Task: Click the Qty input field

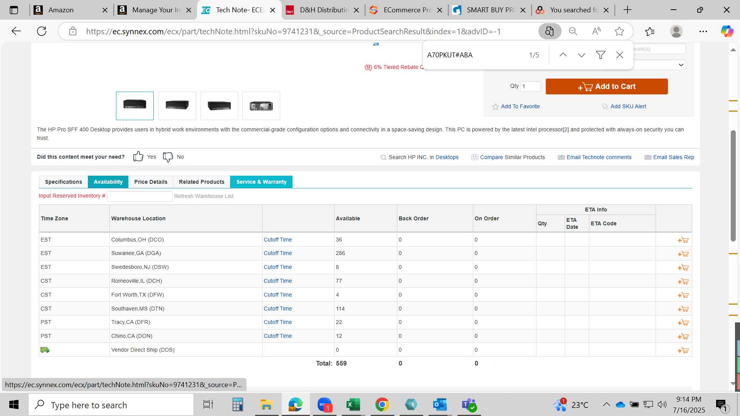Action: pyautogui.click(x=530, y=86)
